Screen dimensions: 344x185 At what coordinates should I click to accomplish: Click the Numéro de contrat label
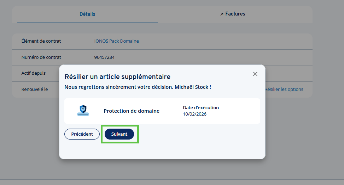(41, 57)
